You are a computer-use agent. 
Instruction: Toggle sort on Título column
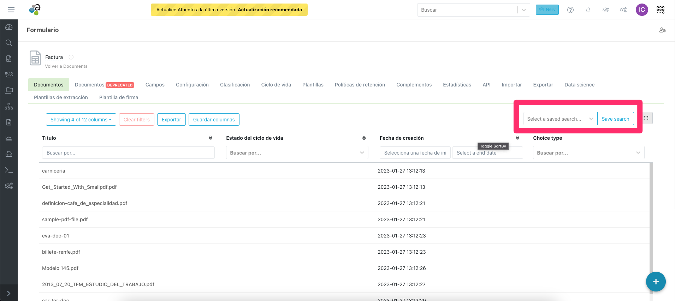[x=211, y=138]
